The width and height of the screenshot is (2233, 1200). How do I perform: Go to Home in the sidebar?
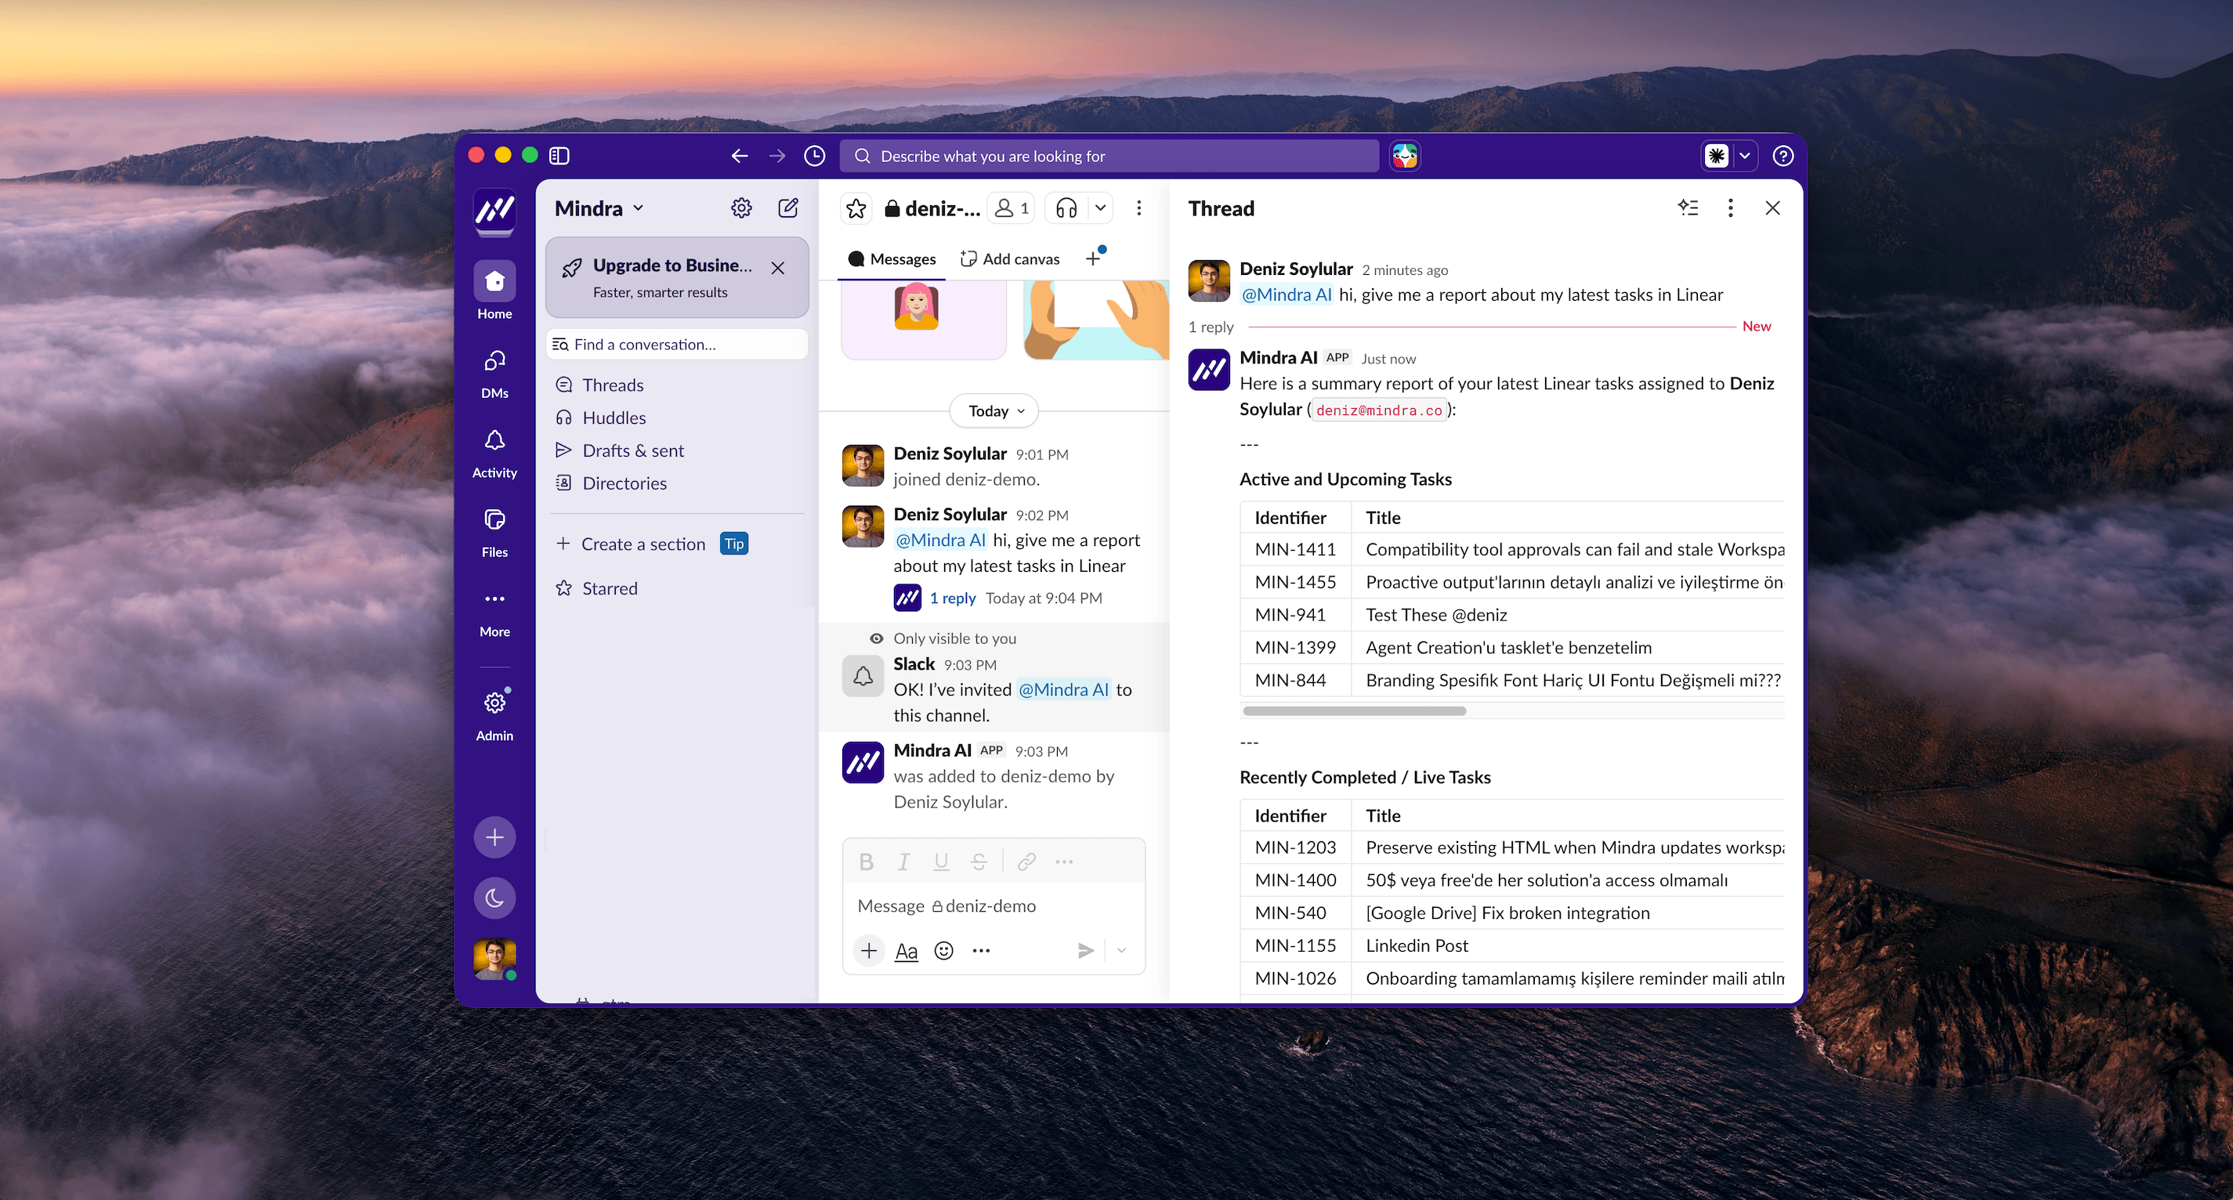point(494,291)
